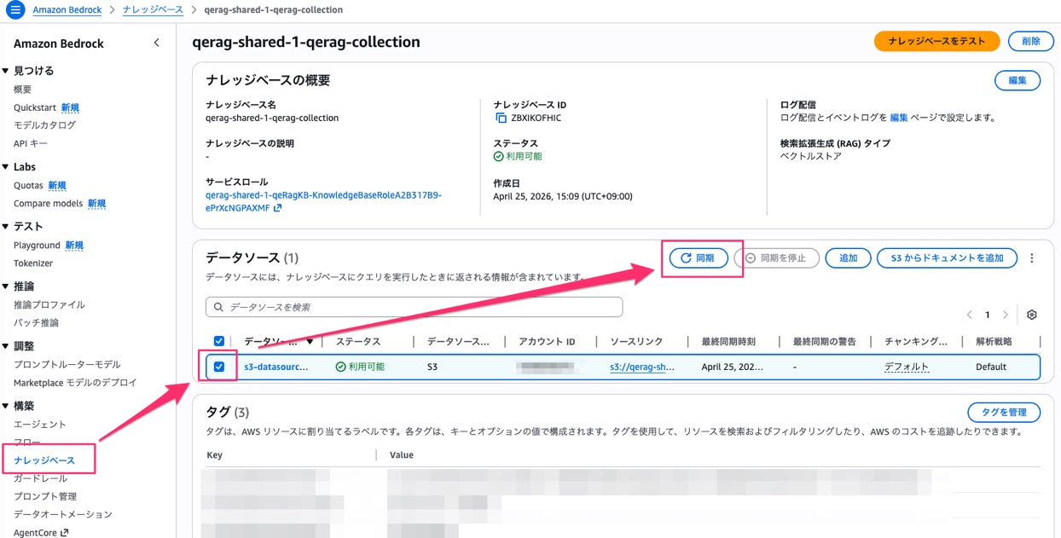This screenshot has width=1061, height=538.
Task: Collapse the 構築 sidebar section
Action: (x=5, y=406)
